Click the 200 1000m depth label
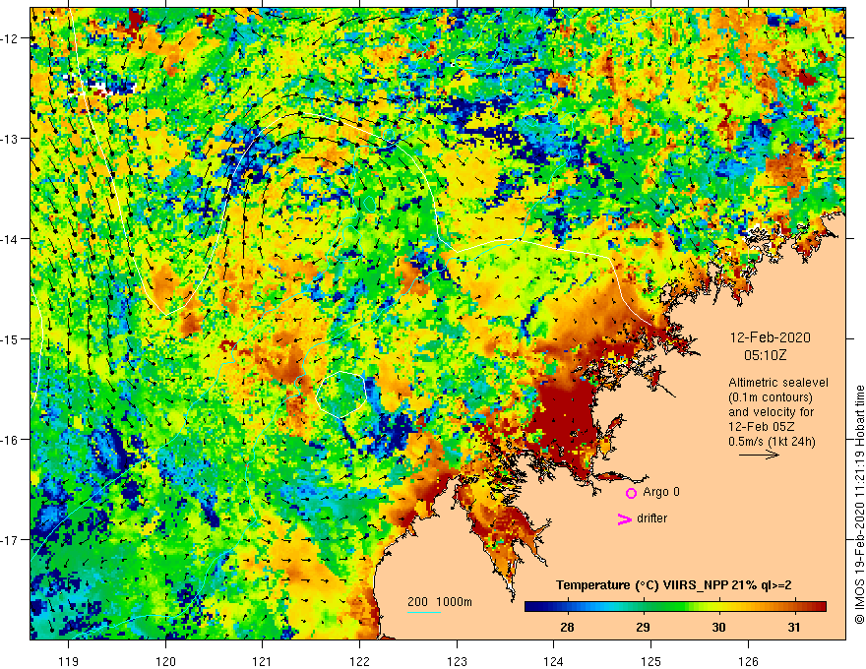 440,602
